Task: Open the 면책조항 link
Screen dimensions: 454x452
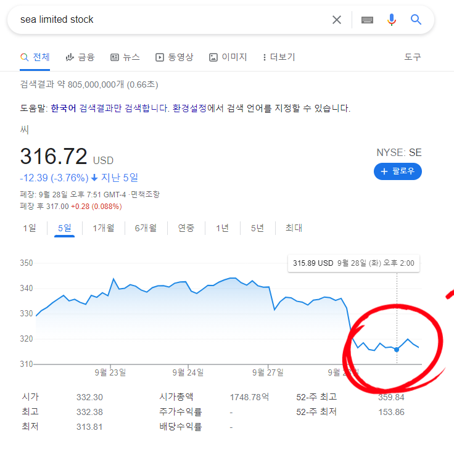Action: click(145, 194)
